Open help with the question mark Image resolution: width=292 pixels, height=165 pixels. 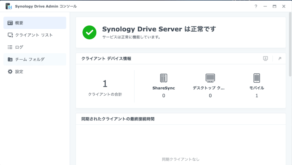[x=256, y=6]
